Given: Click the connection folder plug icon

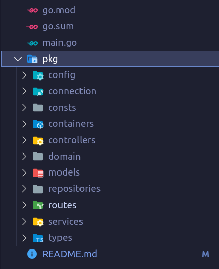Looking at the screenshot, I should [38, 91].
